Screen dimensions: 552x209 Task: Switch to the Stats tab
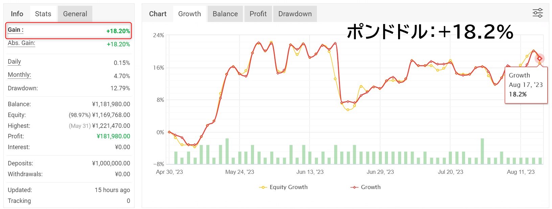pos(43,14)
